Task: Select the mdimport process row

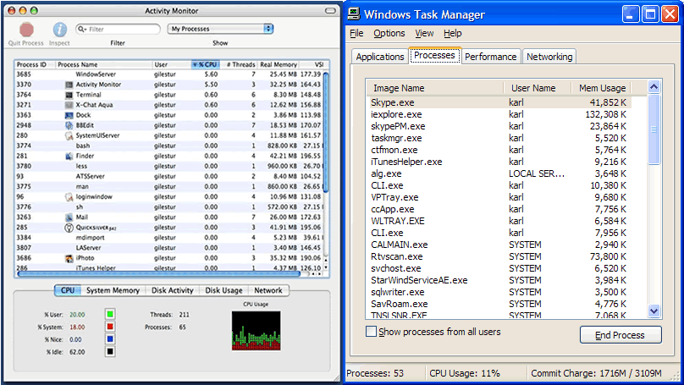Action: (x=168, y=238)
